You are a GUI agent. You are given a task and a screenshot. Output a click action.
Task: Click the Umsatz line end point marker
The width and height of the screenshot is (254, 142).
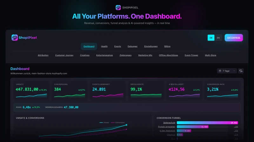[126, 125]
